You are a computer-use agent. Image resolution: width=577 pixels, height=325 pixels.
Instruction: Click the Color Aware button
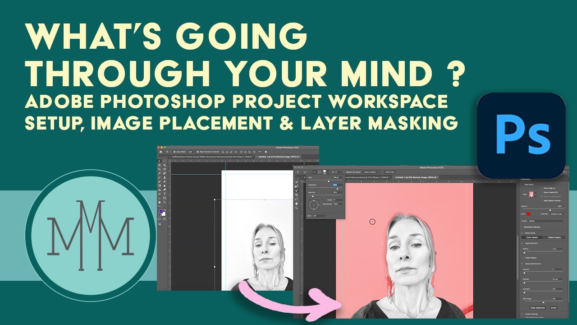pos(532,237)
